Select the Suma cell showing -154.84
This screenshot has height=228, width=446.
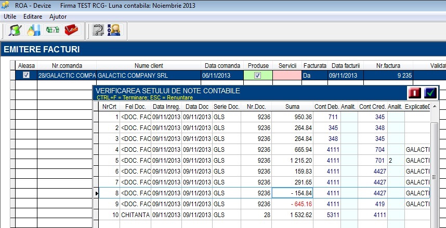[x=293, y=193]
